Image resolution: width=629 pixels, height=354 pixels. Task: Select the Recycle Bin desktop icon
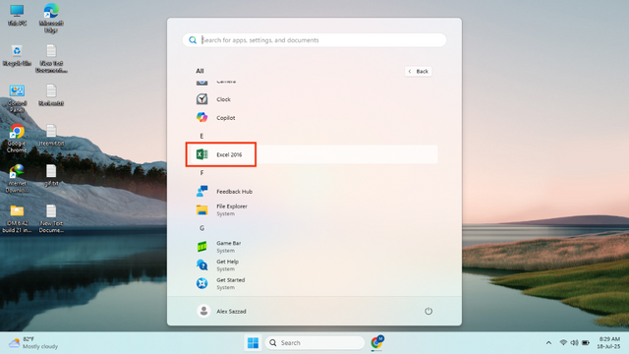pos(17,56)
